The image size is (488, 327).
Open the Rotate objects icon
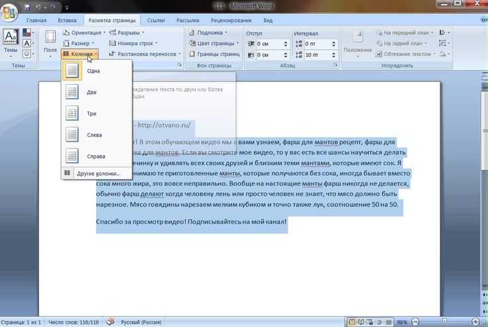pos(444,54)
